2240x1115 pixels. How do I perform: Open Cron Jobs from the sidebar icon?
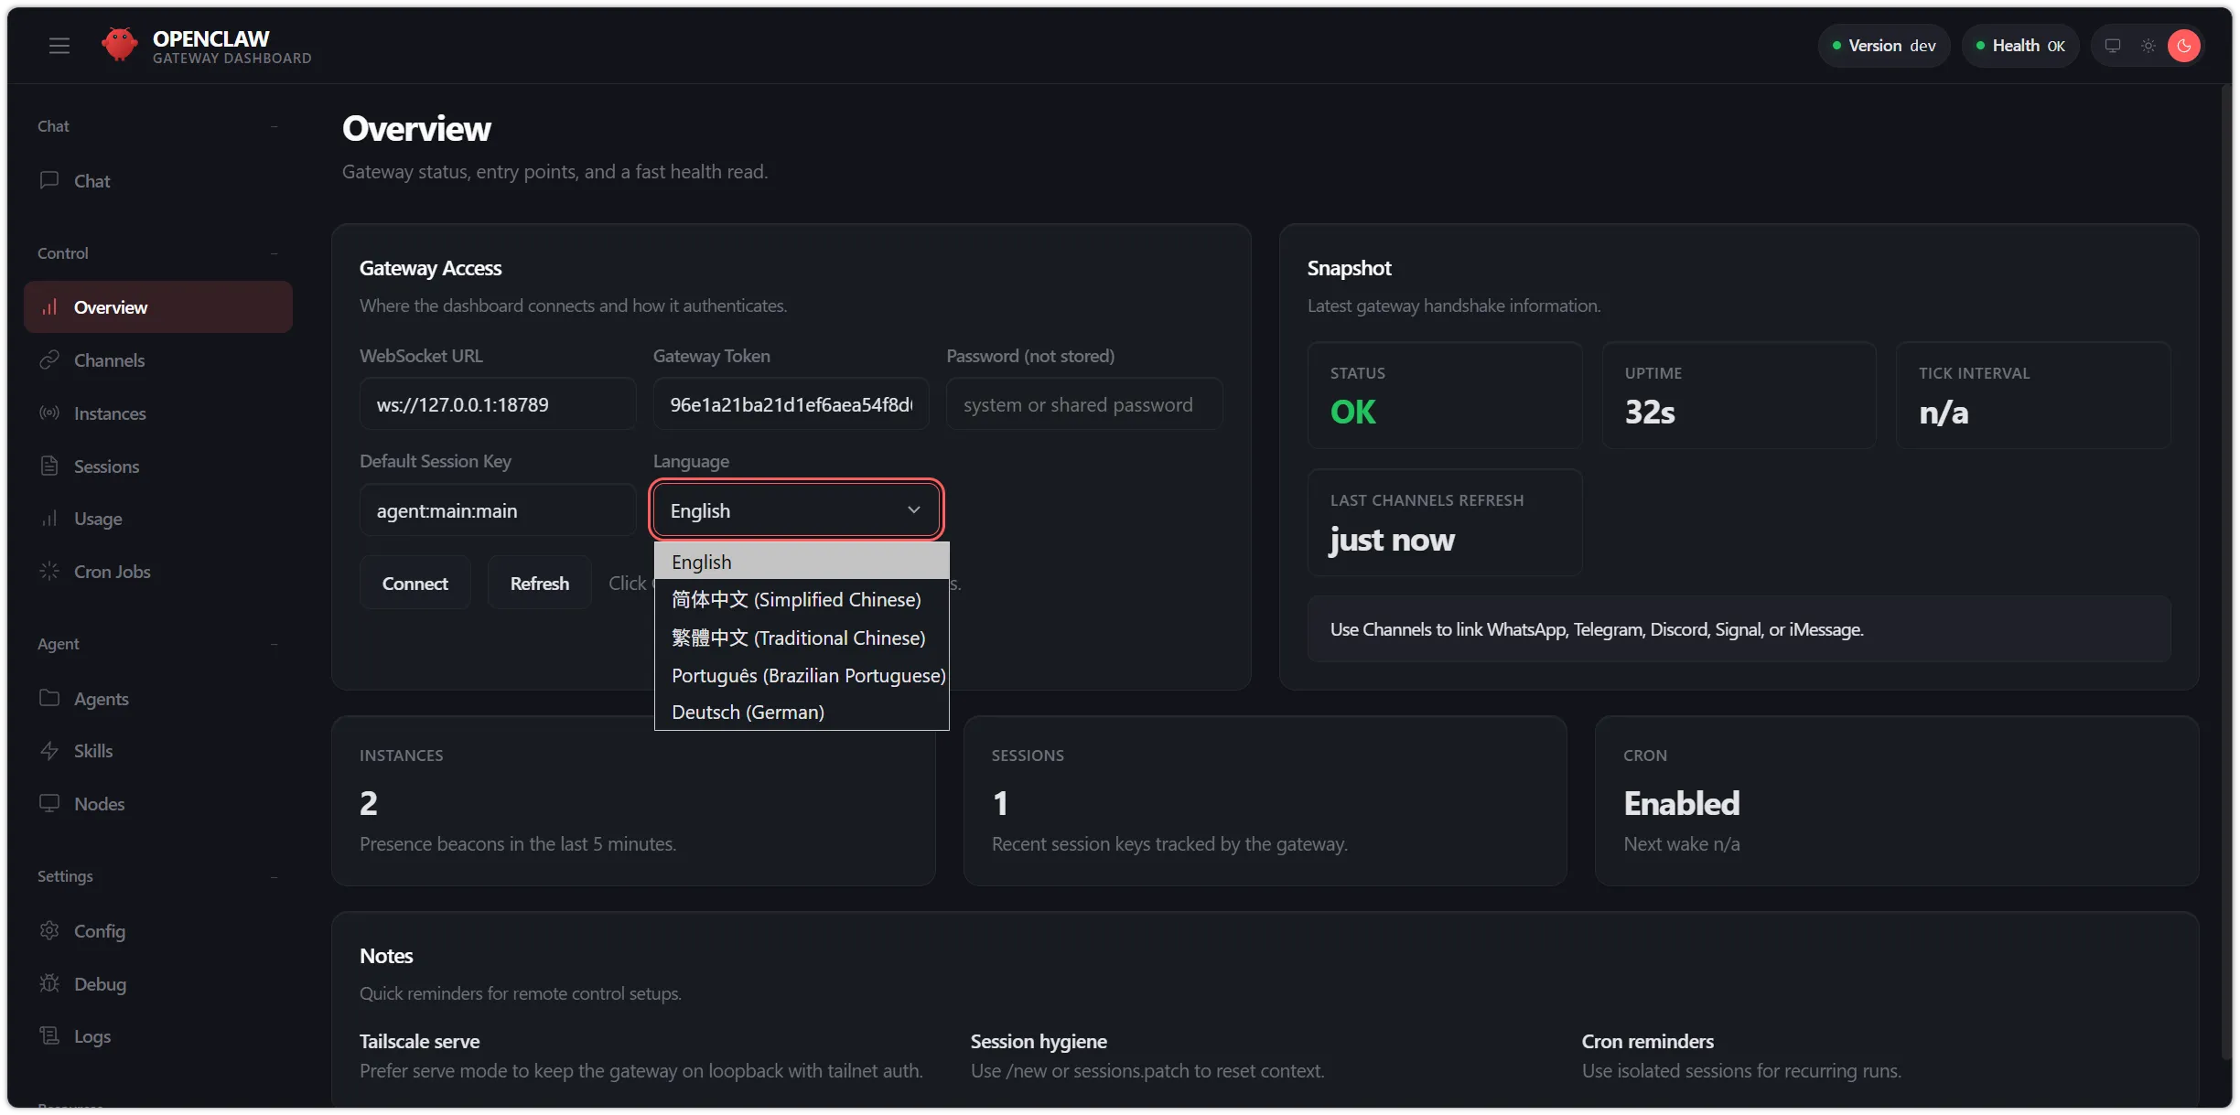pos(49,572)
